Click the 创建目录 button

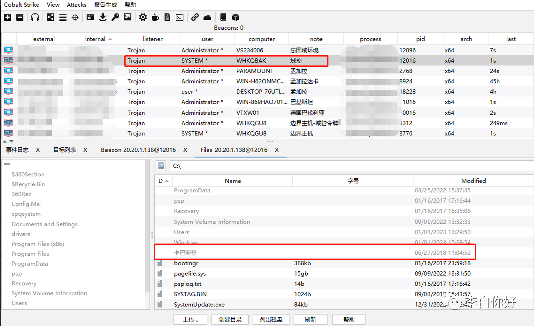(230, 319)
